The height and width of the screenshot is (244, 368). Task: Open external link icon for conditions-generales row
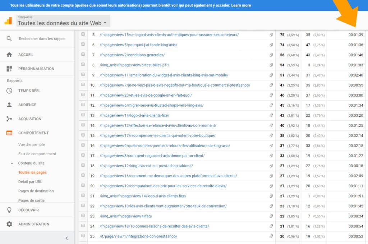tap(271, 55)
